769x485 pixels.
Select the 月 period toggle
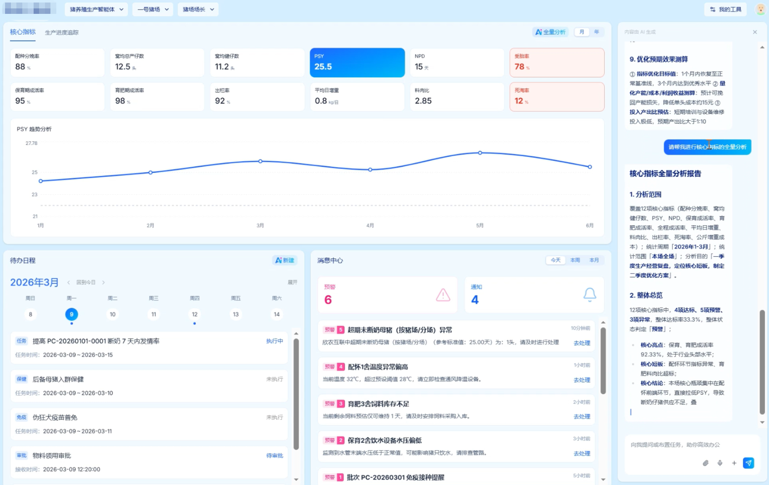pos(582,32)
